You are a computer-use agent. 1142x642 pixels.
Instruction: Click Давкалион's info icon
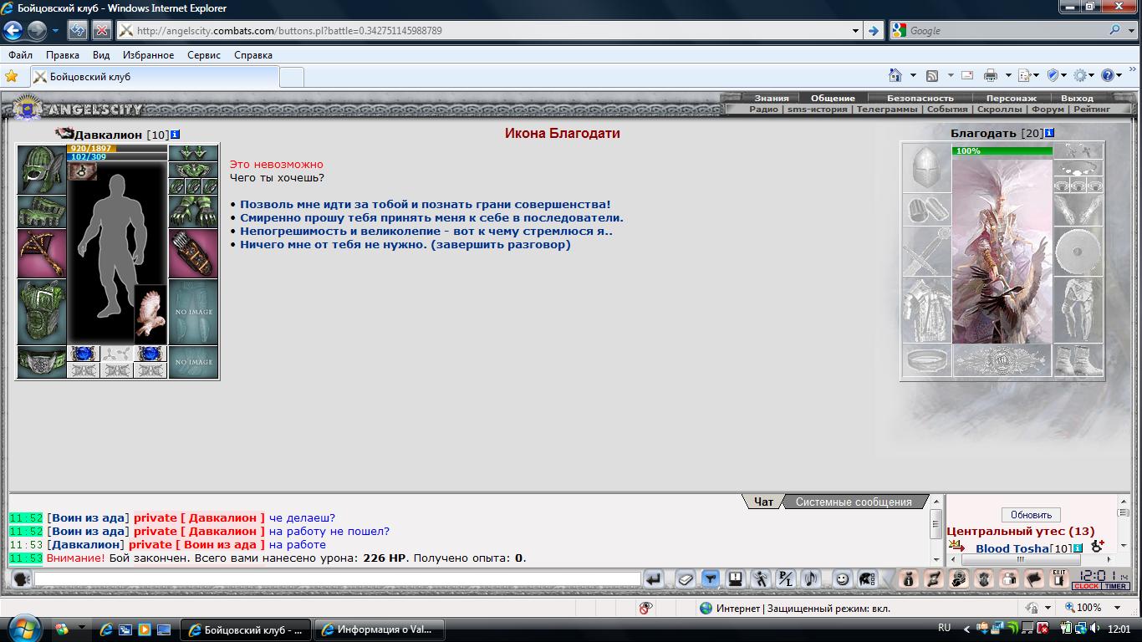[175, 135]
